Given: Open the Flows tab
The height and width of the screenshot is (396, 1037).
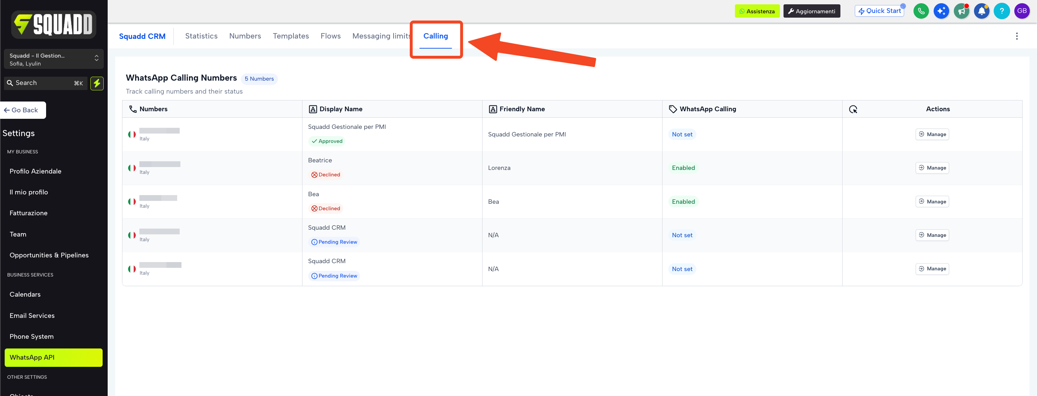Looking at the screenshot, I should click(x=331, y=36).
